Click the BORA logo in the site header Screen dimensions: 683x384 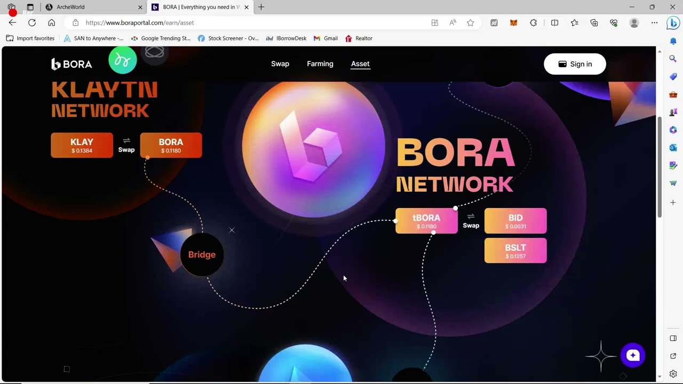tap(72, 64)
